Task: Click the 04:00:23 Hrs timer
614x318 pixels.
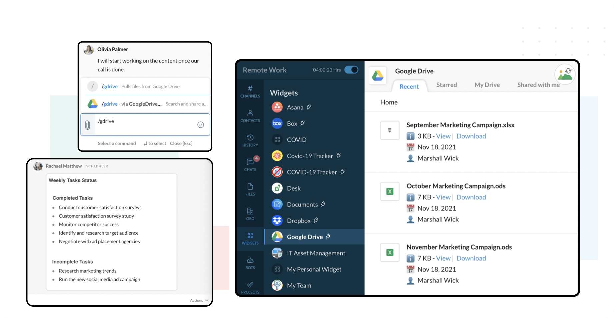Action: 327,70
